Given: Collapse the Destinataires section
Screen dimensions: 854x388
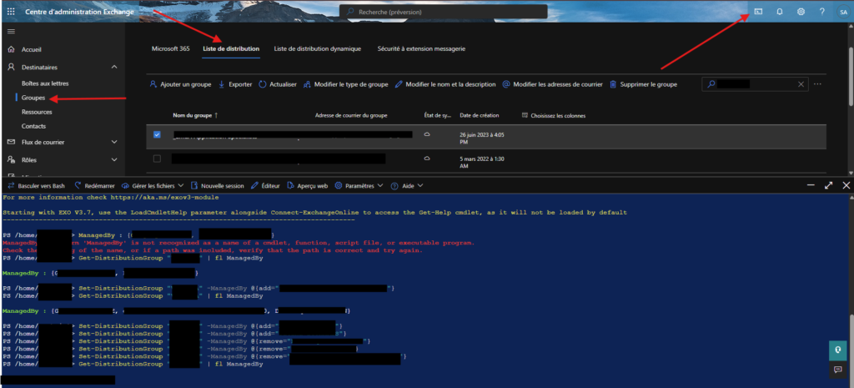Looking at the screenshot, I should (x=113, y=67).
